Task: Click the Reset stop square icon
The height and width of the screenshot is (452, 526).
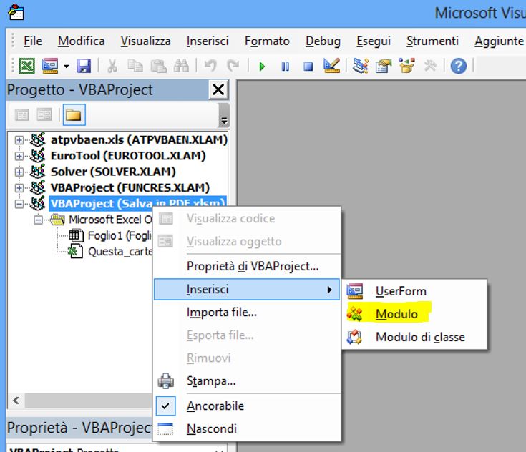Action: (x=308, y=66)
